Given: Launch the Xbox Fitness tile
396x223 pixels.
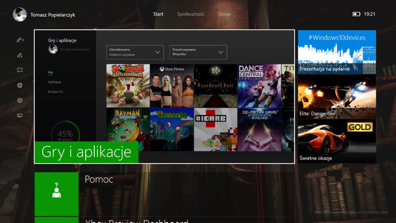Looking at the screenshot, I should 172,86.
